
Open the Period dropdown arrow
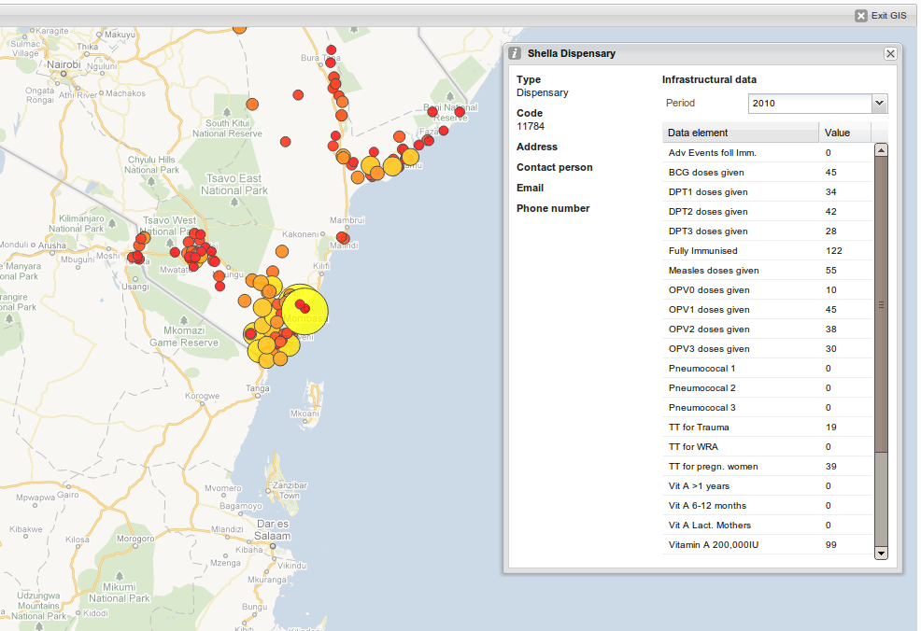(878, 104)
